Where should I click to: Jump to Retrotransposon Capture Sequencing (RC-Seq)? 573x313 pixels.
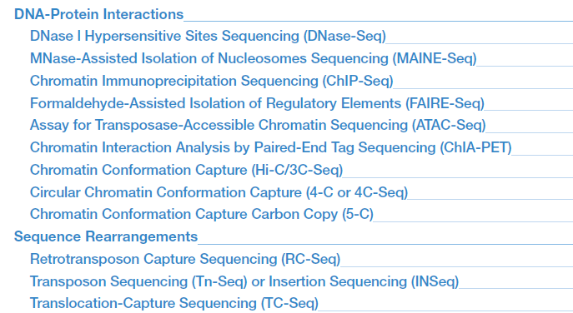(x=185, y=259)
